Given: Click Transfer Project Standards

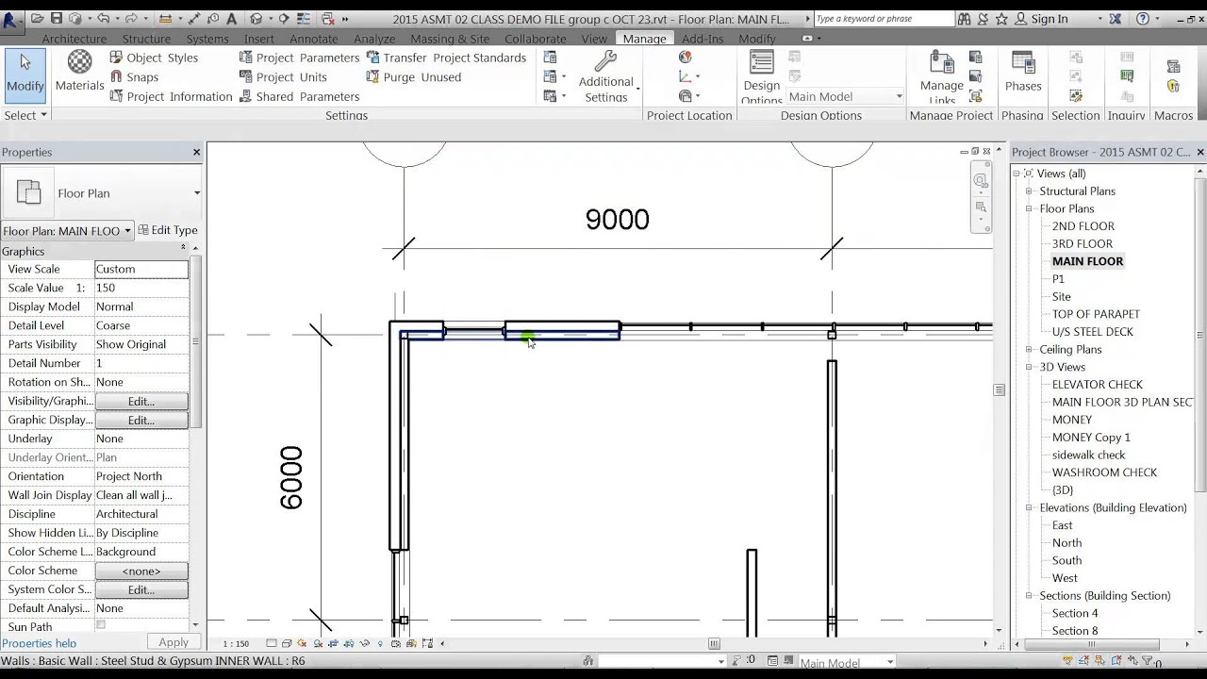Looking at the screenshot, I should coord(446,58).
